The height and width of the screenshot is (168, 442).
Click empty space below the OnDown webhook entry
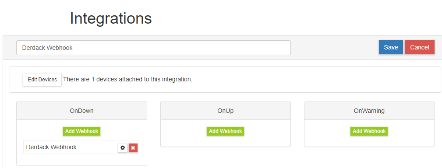point(82,159)
